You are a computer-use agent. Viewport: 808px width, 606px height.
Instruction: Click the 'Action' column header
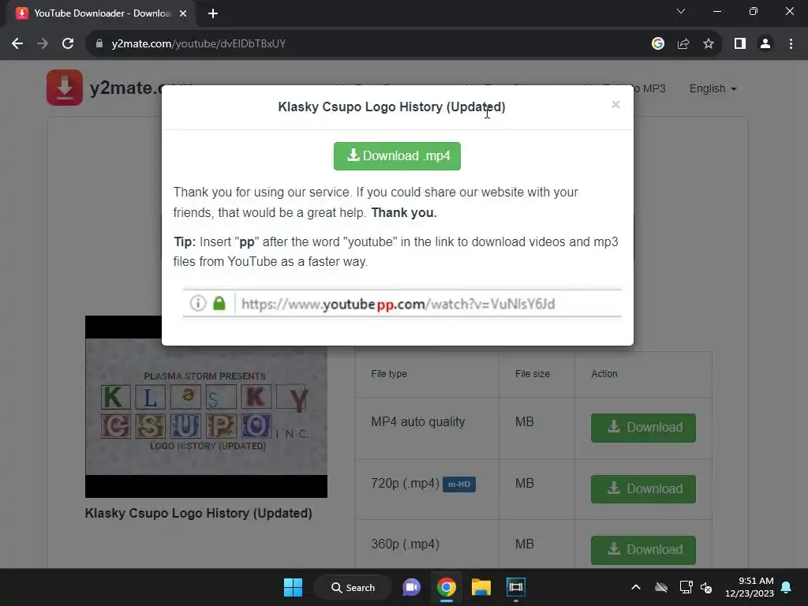[x=604, y=373]
